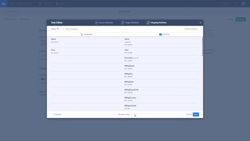Click the Refresh circular icon

tap(54, 114)
